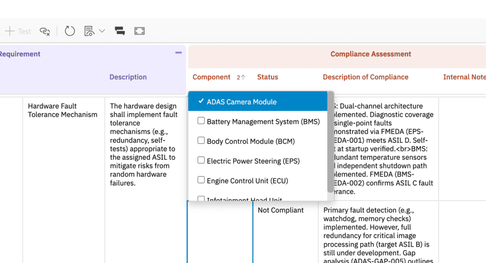Click the add Test plus icon
The height and width of the screenshot is (263, 486).
point(10,31)
